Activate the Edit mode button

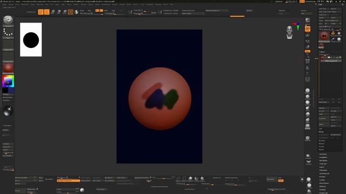coord(41,12)
